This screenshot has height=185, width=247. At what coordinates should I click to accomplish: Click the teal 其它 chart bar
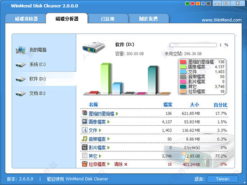(153, 80)
